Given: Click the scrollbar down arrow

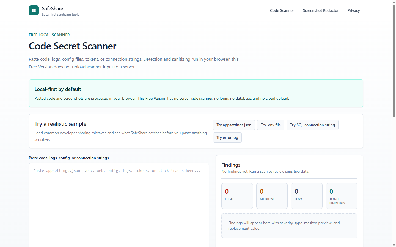Looking at the screenshot, I should [394, 245].
